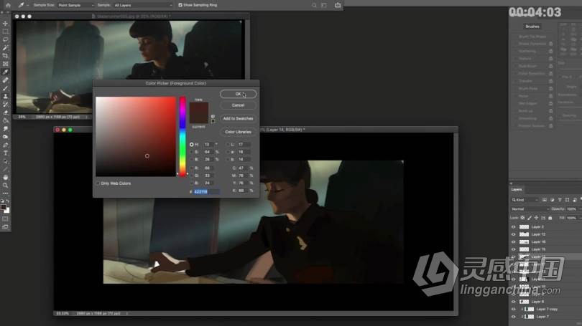Open the Sample All Layers dropdown
This screenshot has width=582, height=326.
(143, 5)
